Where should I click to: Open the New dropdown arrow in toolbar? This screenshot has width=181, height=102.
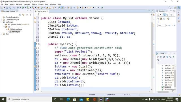[5, 8]
